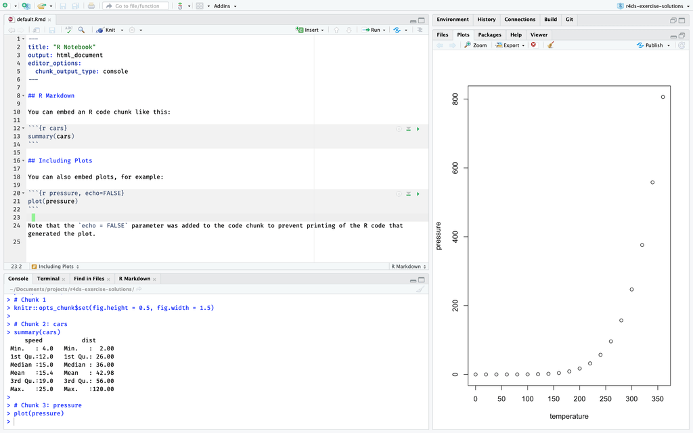Open pressure chunk options gear
Image resolution: width=693 pixels, height=433 pixels.
click(399, 194)
